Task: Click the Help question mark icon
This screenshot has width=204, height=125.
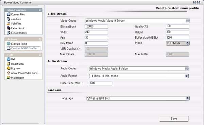Action: (8, 59)
